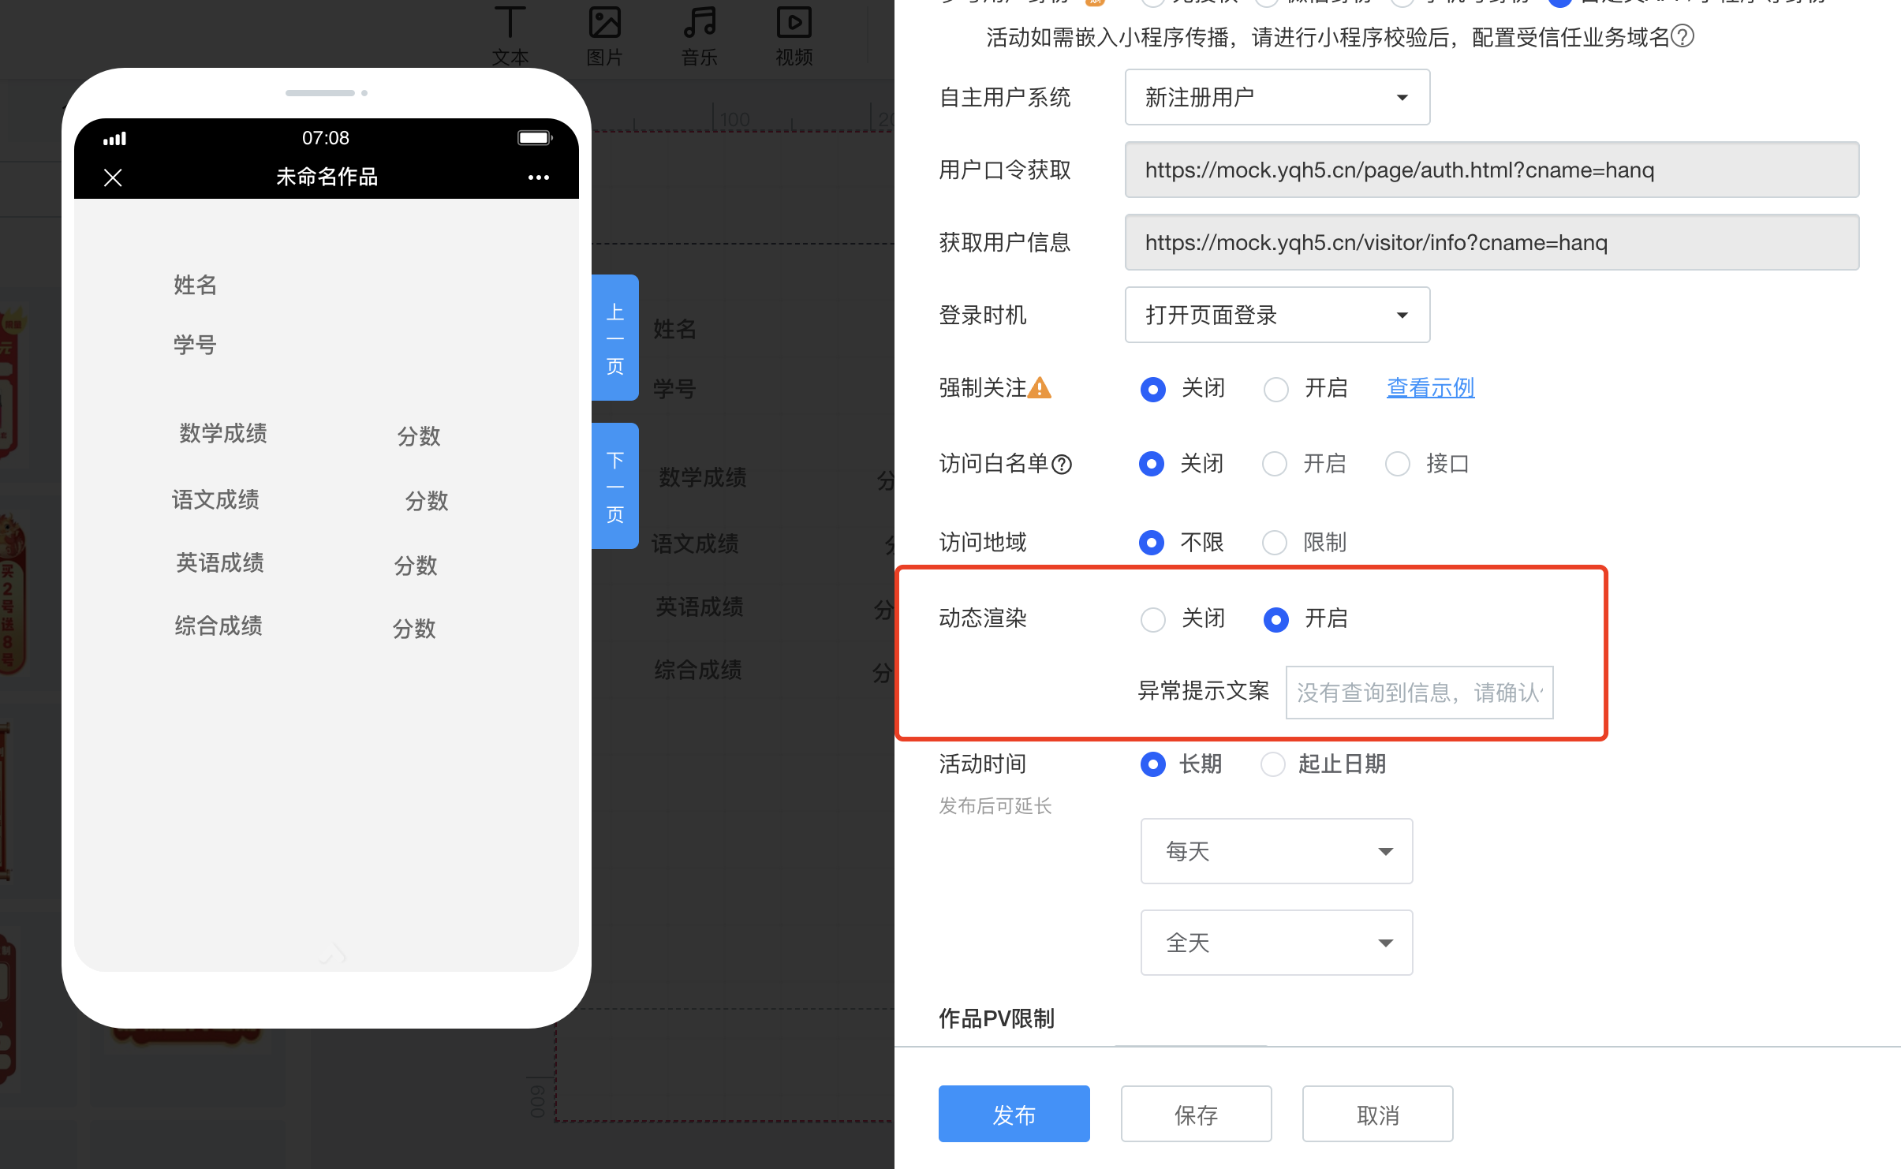
Task: Click the Music tool icon
Action: click(x=699, y=24)
